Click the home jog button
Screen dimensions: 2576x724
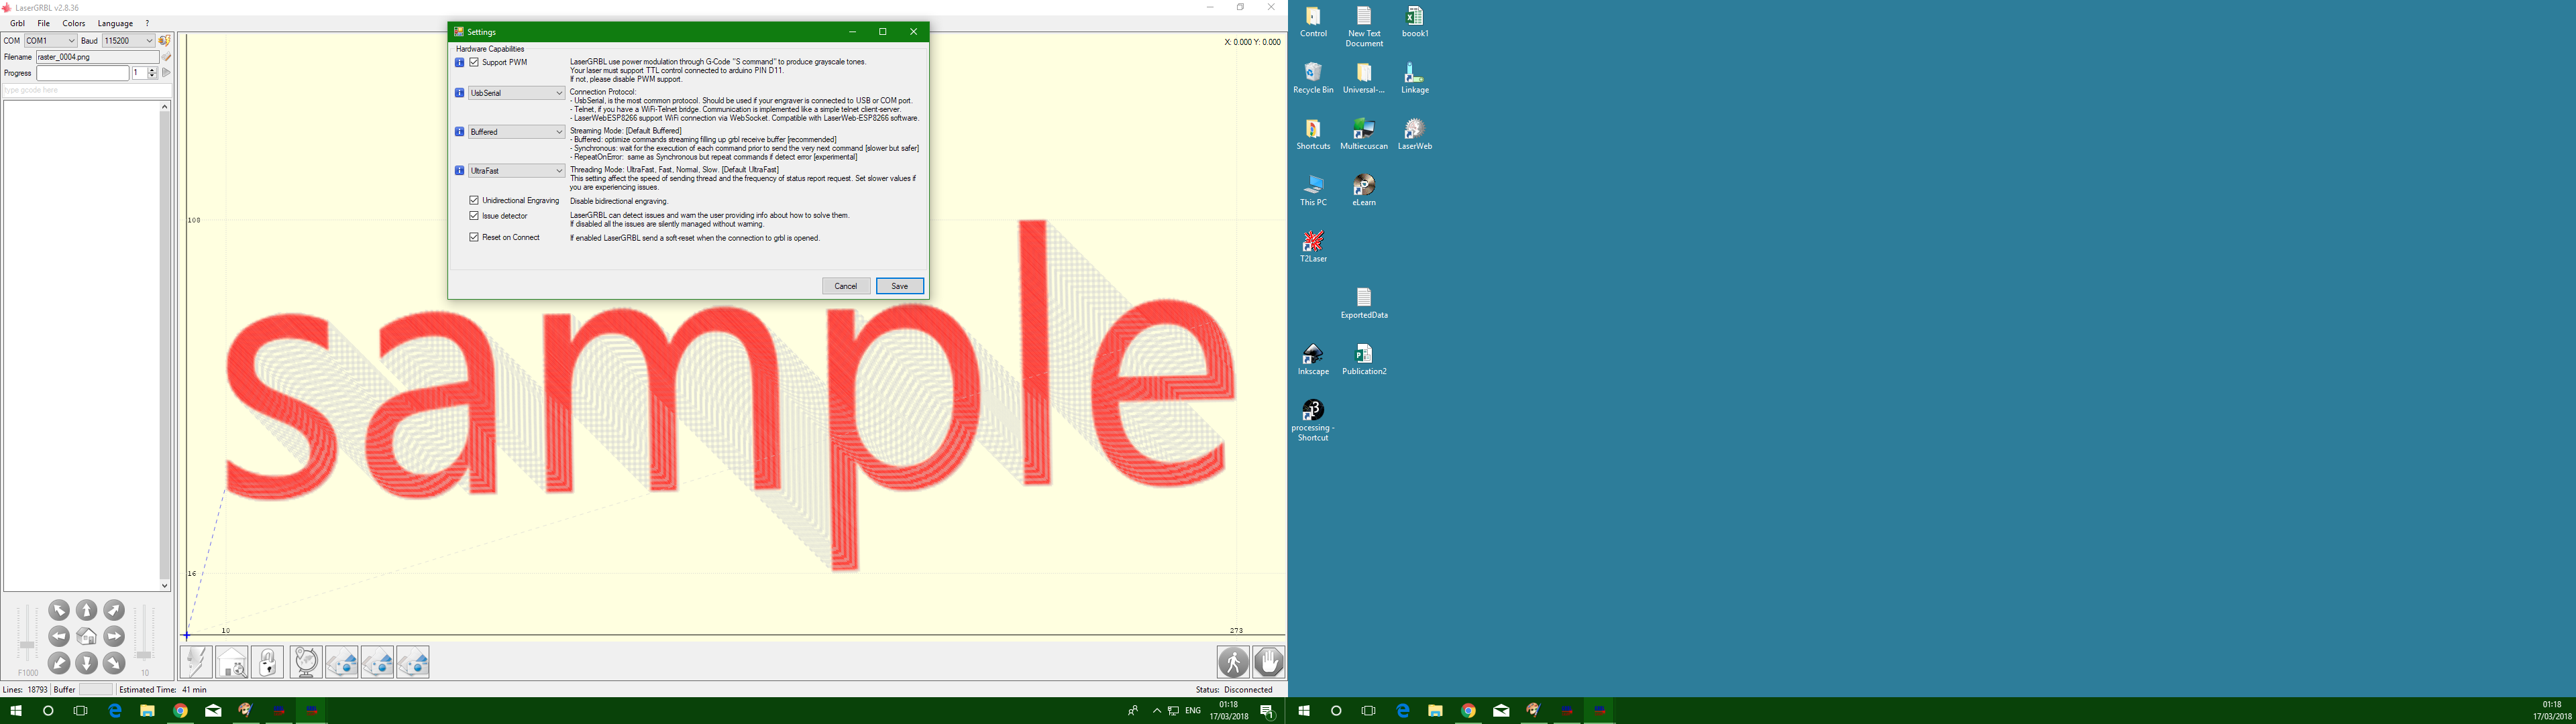87,637
